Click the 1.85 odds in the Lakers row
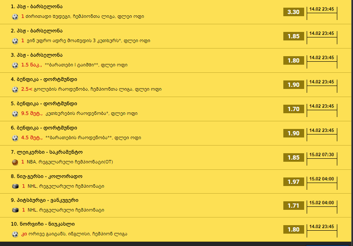Image resolution: width=353 pixels, height=246 pixels. click(x=294, y=157)
